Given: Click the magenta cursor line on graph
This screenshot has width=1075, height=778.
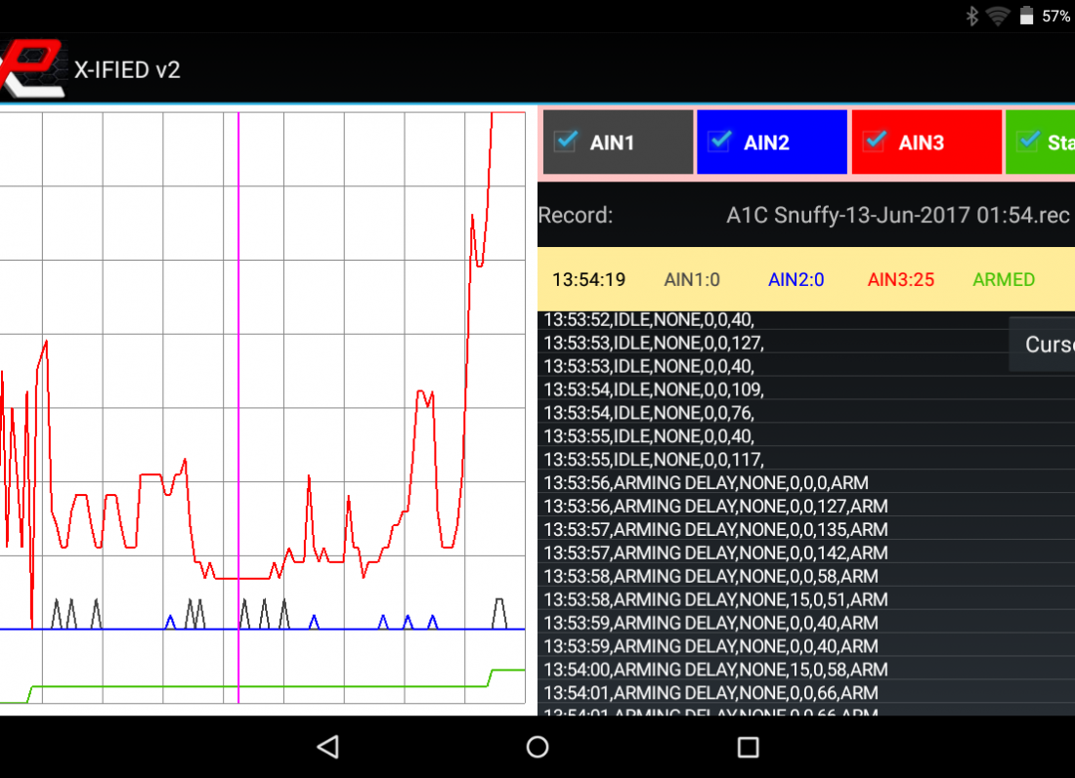Looking at the screenshot, I should pos(238,390).
